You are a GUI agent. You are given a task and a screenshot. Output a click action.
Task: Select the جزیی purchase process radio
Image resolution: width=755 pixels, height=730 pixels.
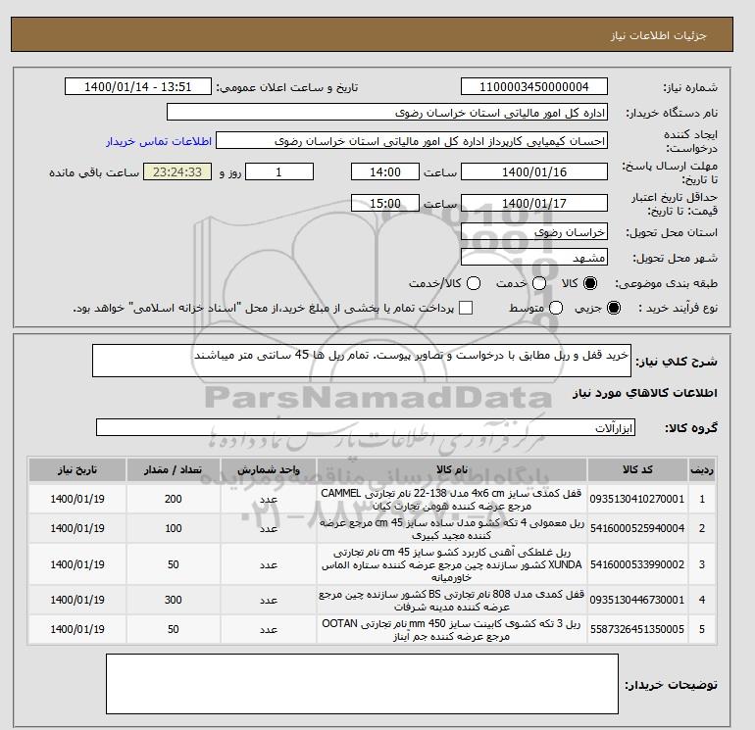614,308
